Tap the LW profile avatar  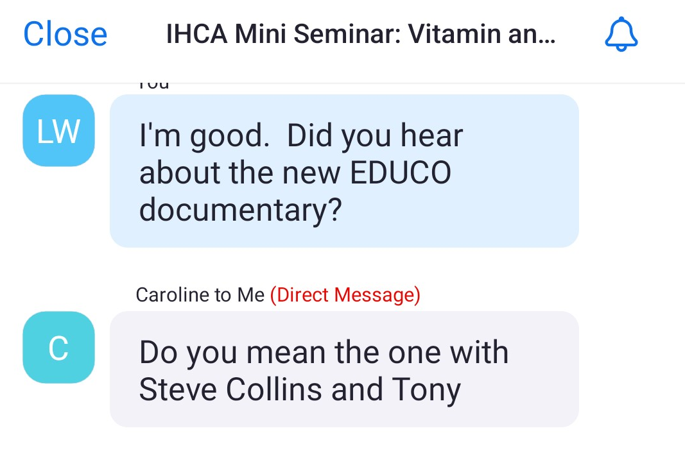coord(58,131)
